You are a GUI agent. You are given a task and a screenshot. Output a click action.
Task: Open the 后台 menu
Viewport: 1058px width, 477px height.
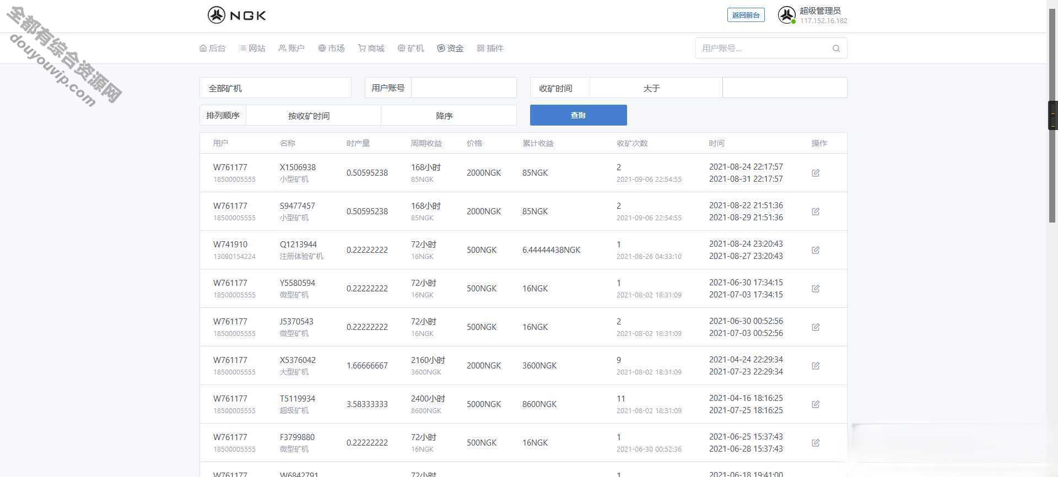tap(213, 48)
